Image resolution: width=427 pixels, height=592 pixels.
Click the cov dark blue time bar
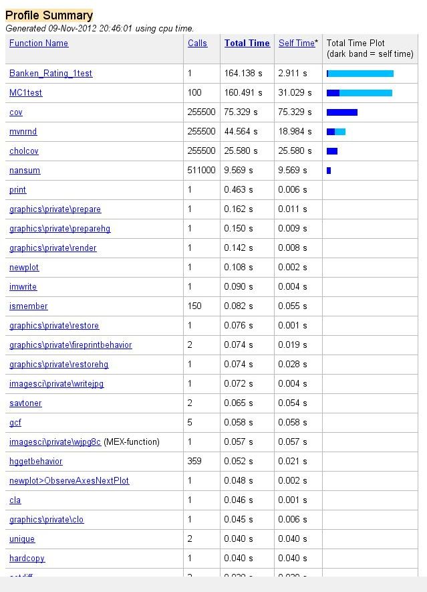342,112
